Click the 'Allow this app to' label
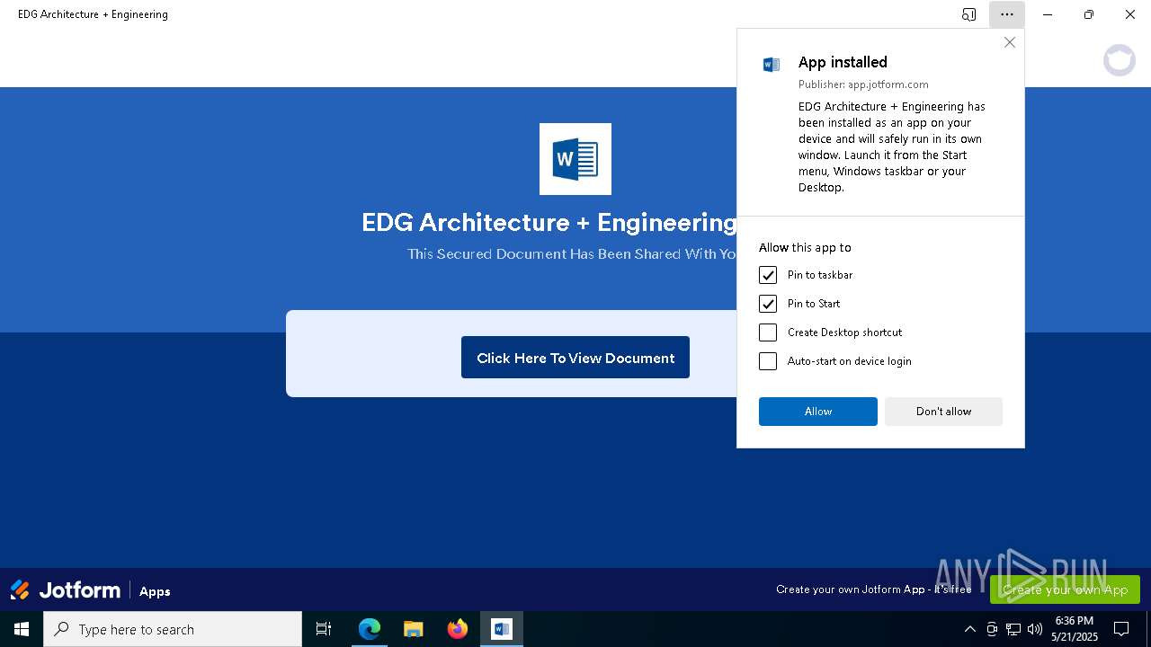 click(x=805, y=247)
